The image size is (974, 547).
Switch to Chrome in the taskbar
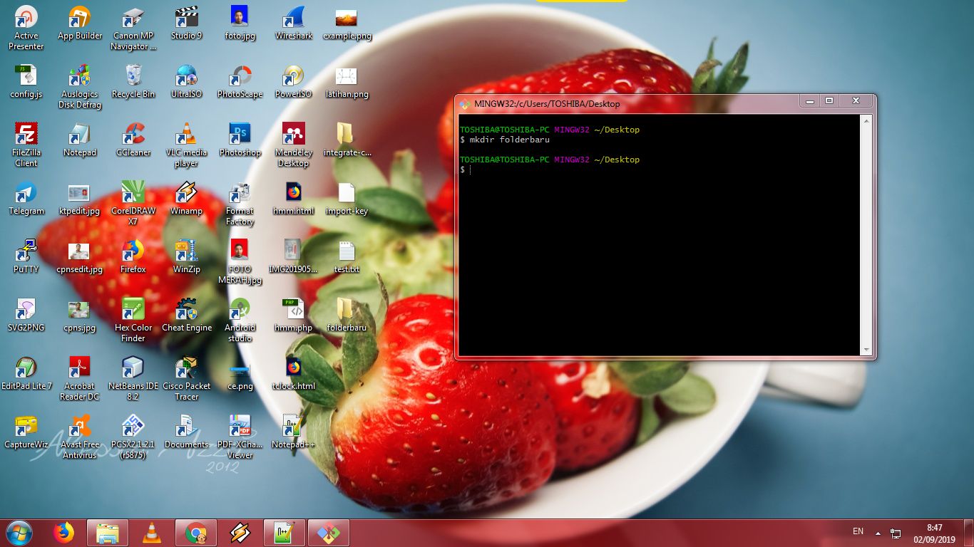[196, 533]
